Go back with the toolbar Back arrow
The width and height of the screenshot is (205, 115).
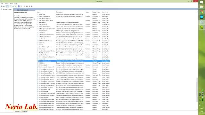click(1, 6)
